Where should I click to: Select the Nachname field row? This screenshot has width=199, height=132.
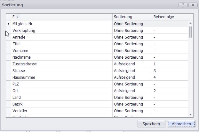click(x=62, y=57)
